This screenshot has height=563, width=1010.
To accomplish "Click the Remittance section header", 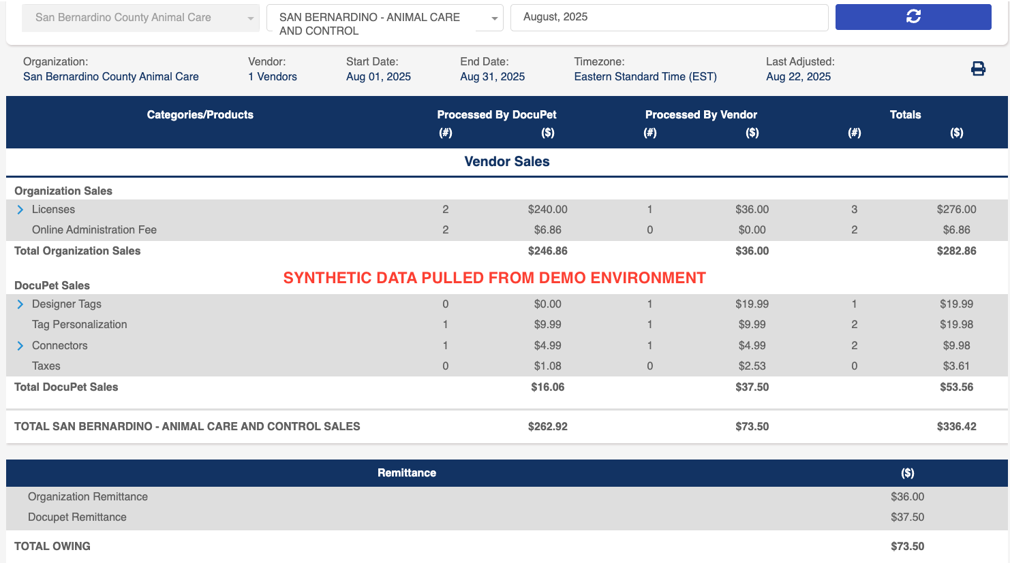I will click(407, 473).
